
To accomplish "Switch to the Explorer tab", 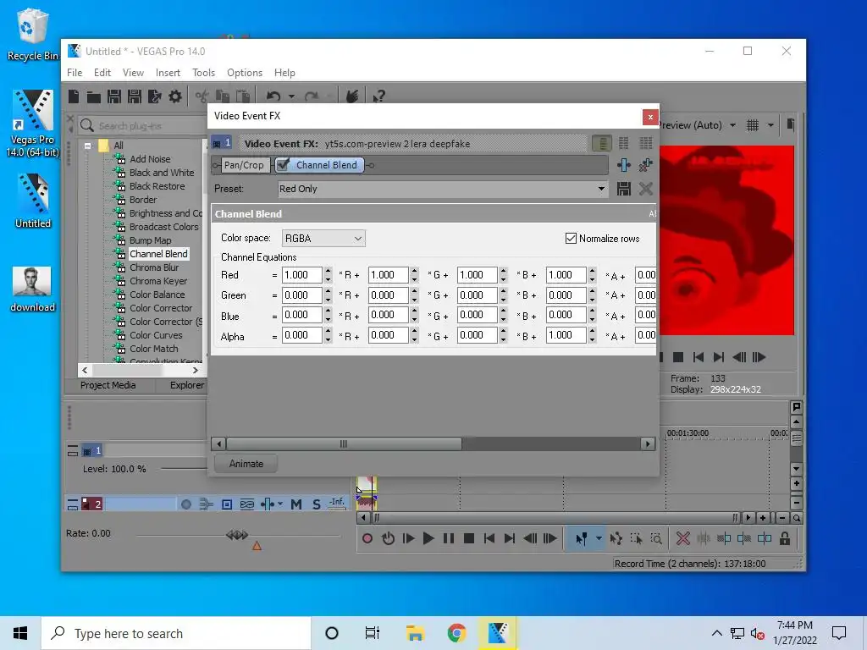I will click(x=187, y=385).
